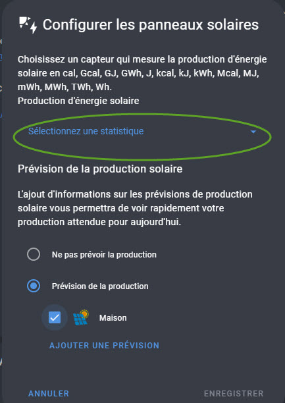Click the empty area below the statistic field
Viewport: 285px width, 403px height.
point(142,151)
